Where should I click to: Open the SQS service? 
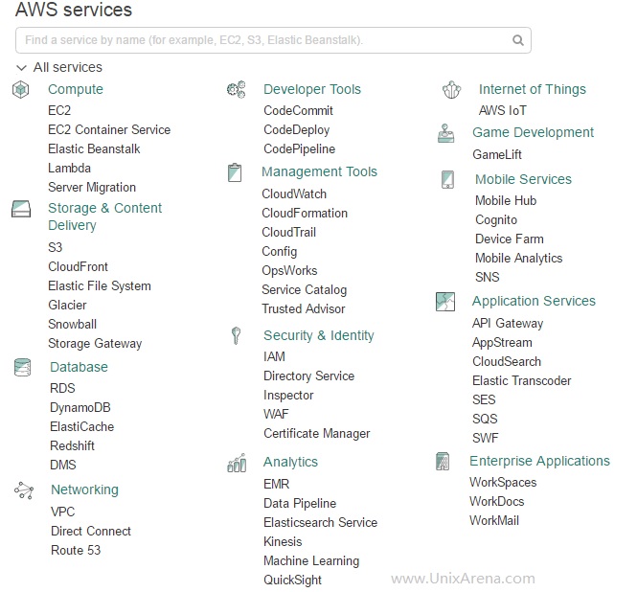[x=485, y=419]
